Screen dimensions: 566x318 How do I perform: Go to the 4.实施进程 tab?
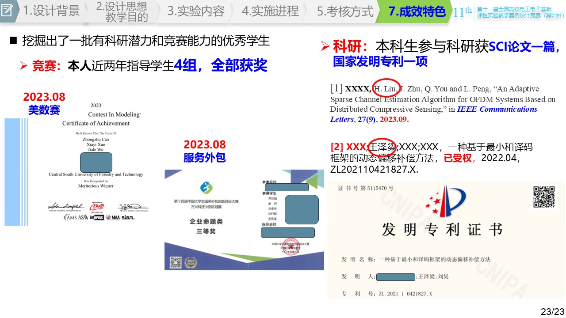(x=270, y=11)
